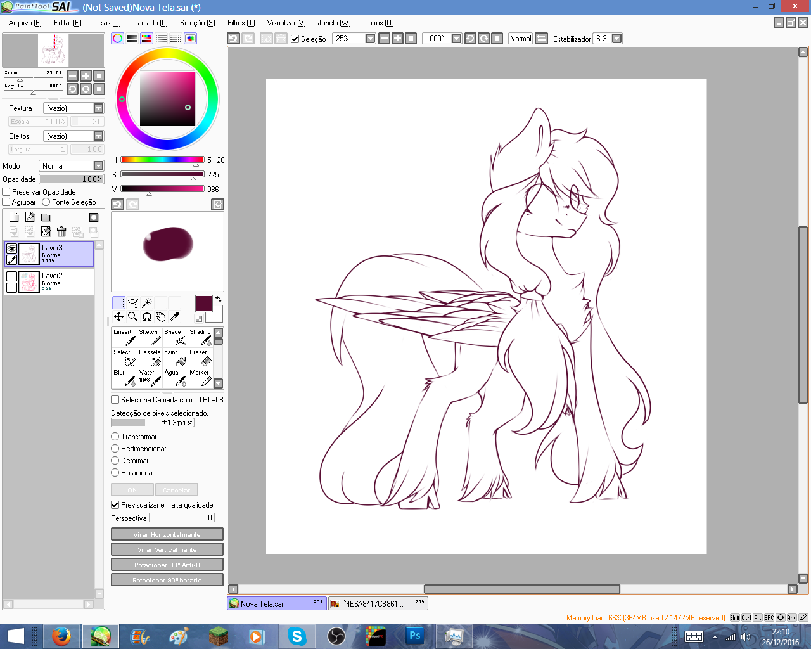Choose the Blur tool

124,378
